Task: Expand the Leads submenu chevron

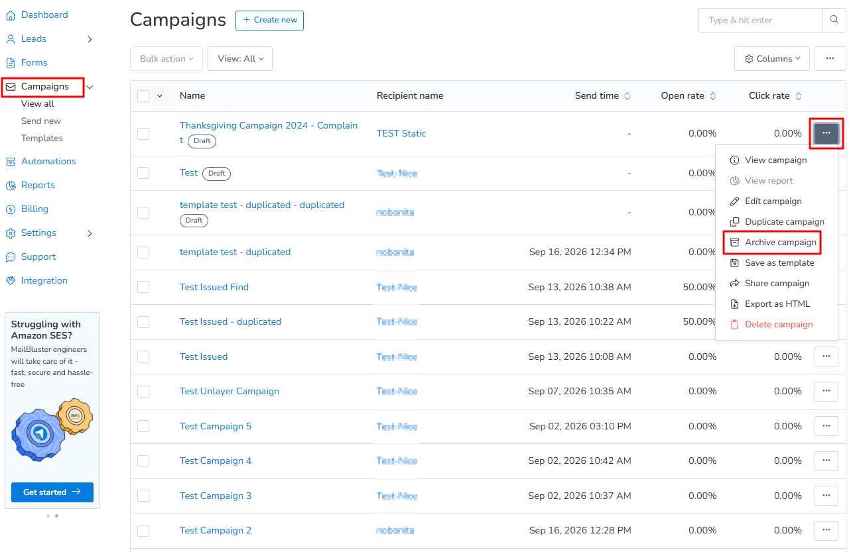Action: [90, 39]
